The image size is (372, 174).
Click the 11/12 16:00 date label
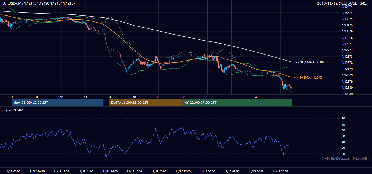point(110,171)
